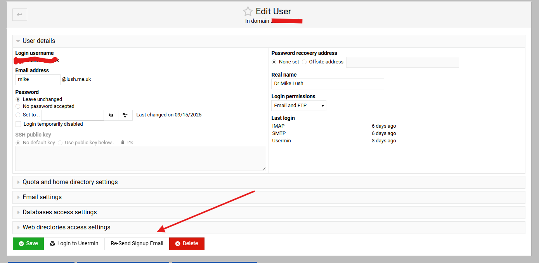Expand the Email settings section
The image size is (539, 263).
tap(42, 197)
